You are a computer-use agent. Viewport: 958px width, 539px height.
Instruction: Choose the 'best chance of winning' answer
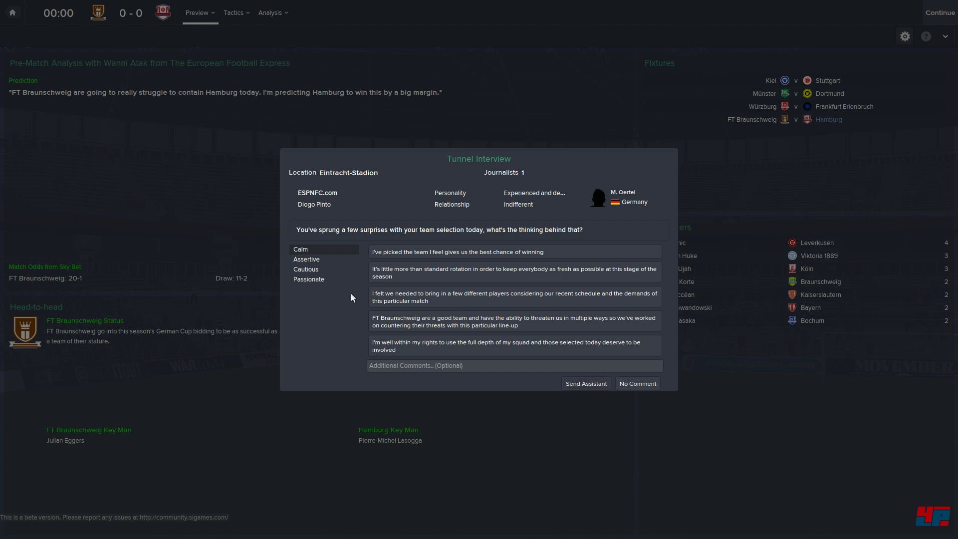click(x=515, y=252)
